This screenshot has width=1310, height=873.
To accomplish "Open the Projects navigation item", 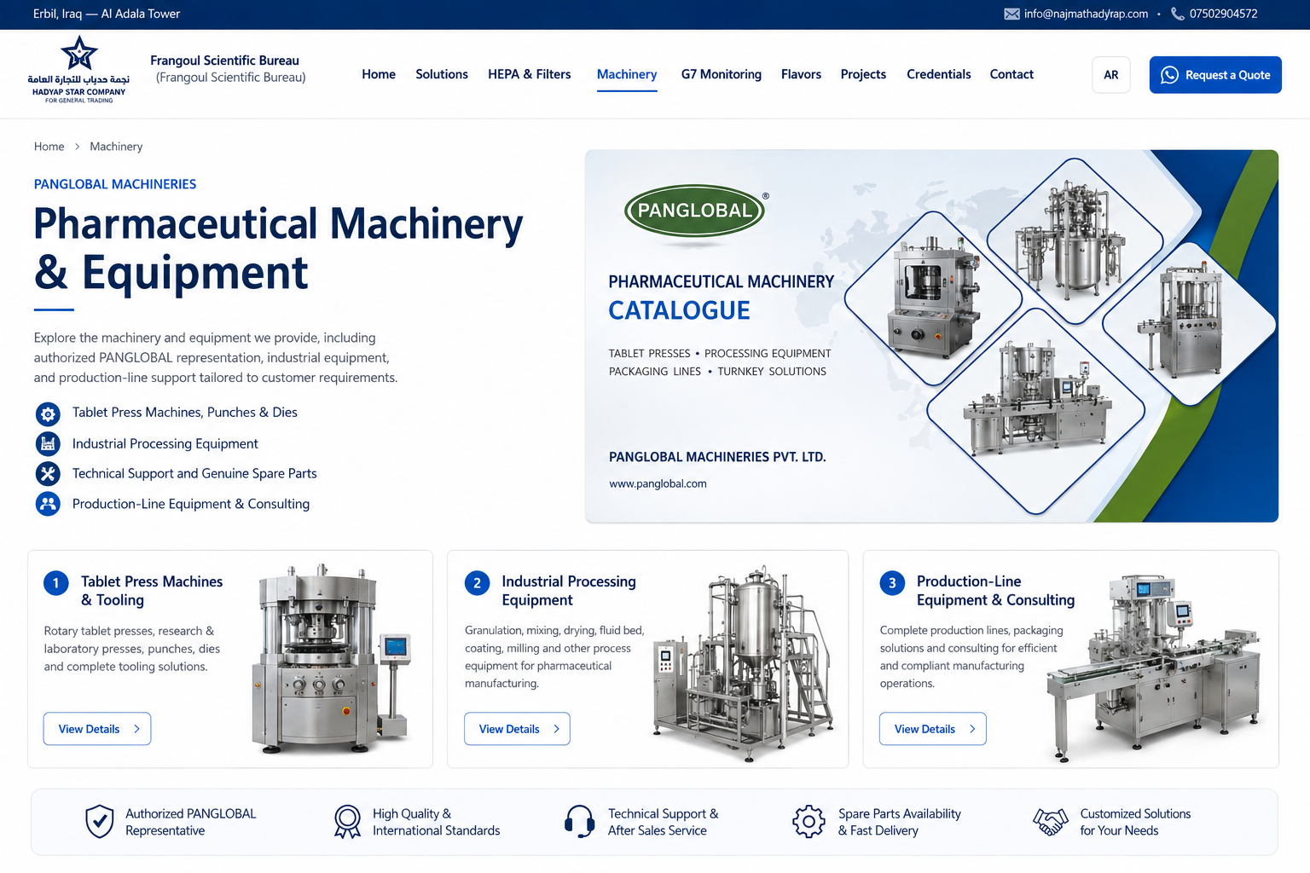I will point(863,74).
